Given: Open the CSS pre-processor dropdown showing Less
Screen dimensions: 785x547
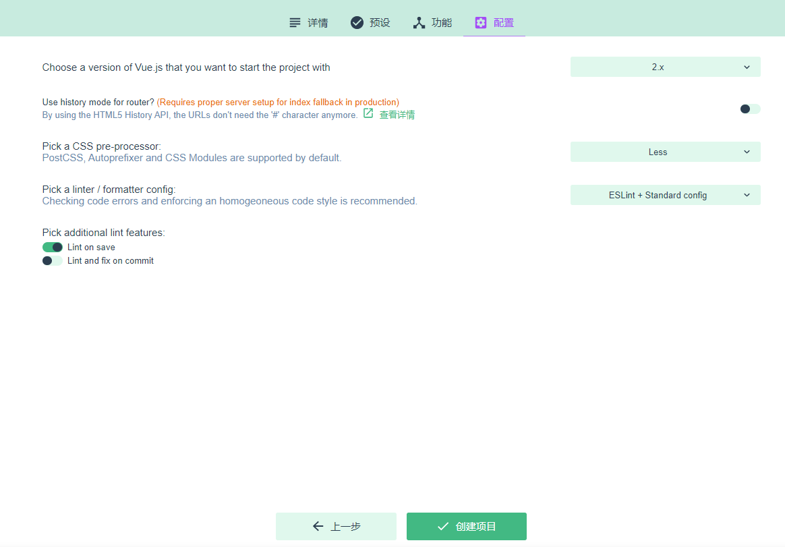Looking at the screenshot, I should 665,152.
